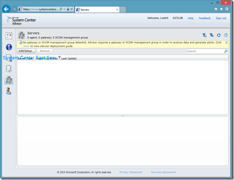
Task: Click into the Search field
Action: click(206, 51)
